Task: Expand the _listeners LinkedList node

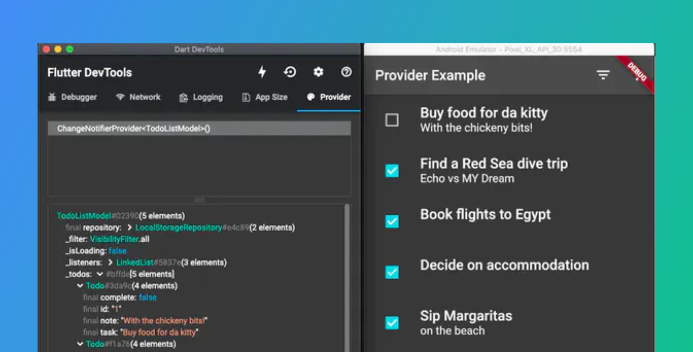Action: click(110, 263)
